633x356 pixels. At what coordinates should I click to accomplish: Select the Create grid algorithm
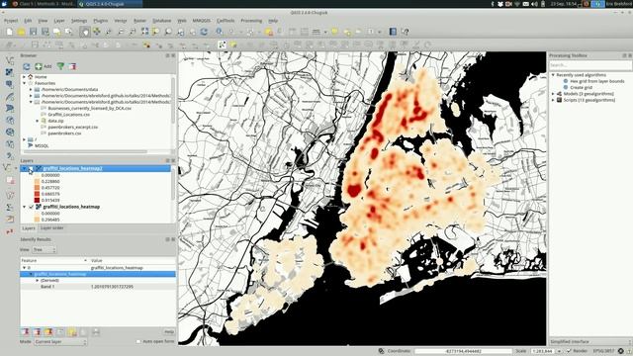pos(581,87)
